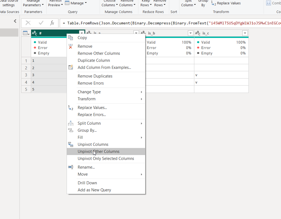Collapse the queries pane chevron
Viewport: 281px width, 219px height.
pos(15,21)
